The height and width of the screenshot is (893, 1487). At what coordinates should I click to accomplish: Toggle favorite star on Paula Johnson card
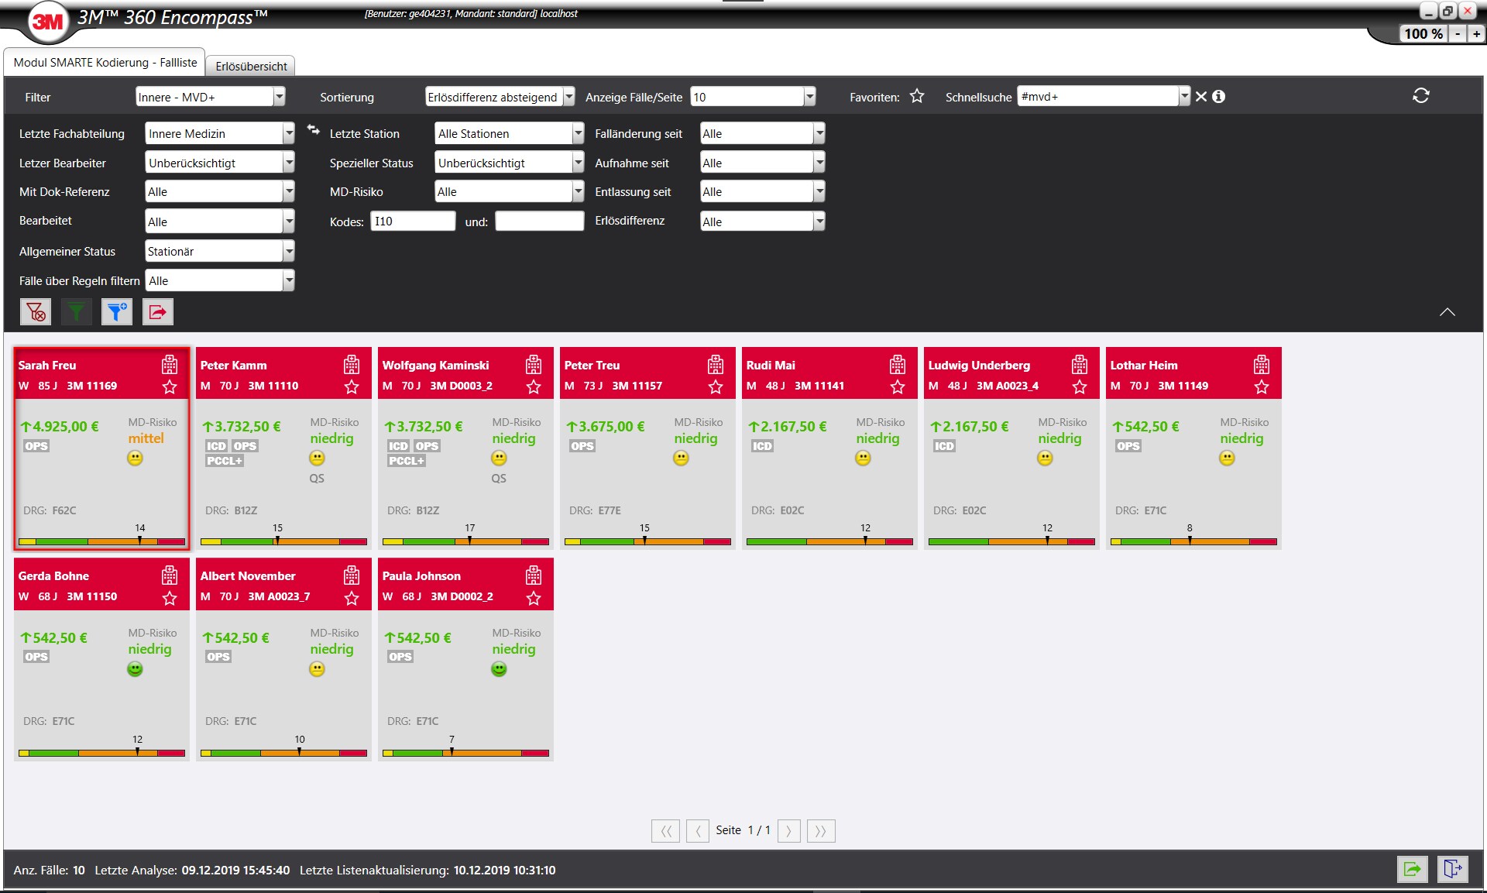[x=534, y=598]
